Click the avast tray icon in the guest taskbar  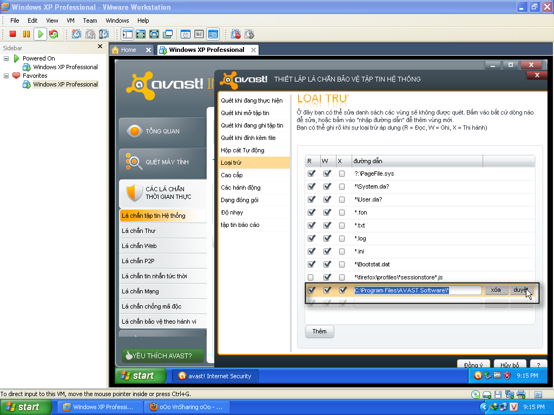click(478, 376)
